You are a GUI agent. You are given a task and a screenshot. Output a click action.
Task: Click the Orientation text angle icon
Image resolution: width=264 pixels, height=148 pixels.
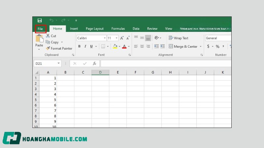(156, 38)
